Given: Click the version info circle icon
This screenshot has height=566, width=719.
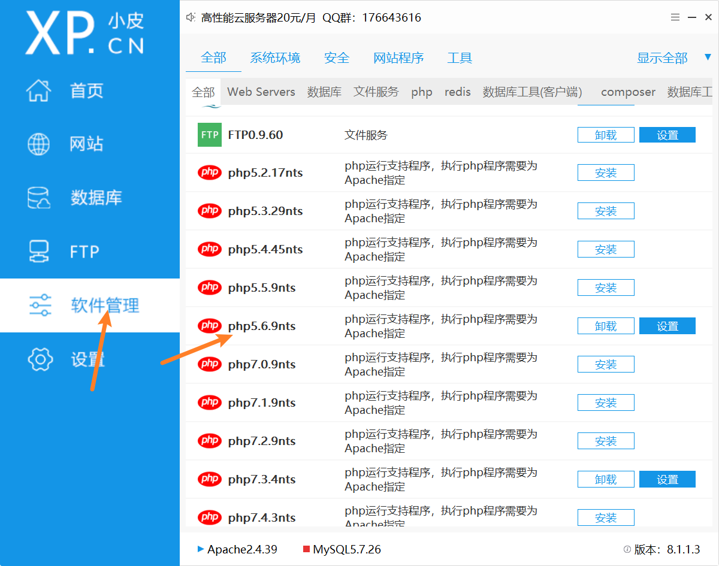Looking at the screenshot, I should pos(627,549).
